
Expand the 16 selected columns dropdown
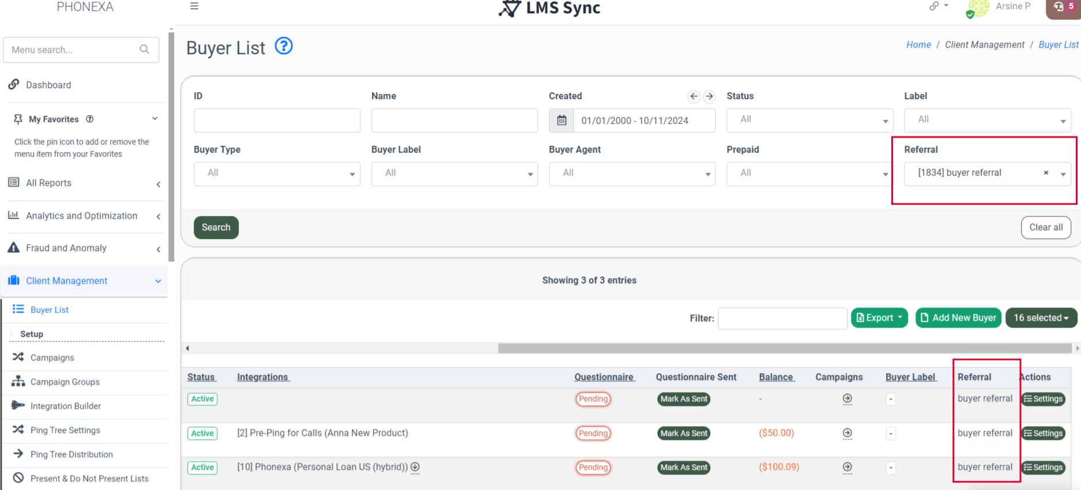pyautogui.click(x=1041, y=318)
